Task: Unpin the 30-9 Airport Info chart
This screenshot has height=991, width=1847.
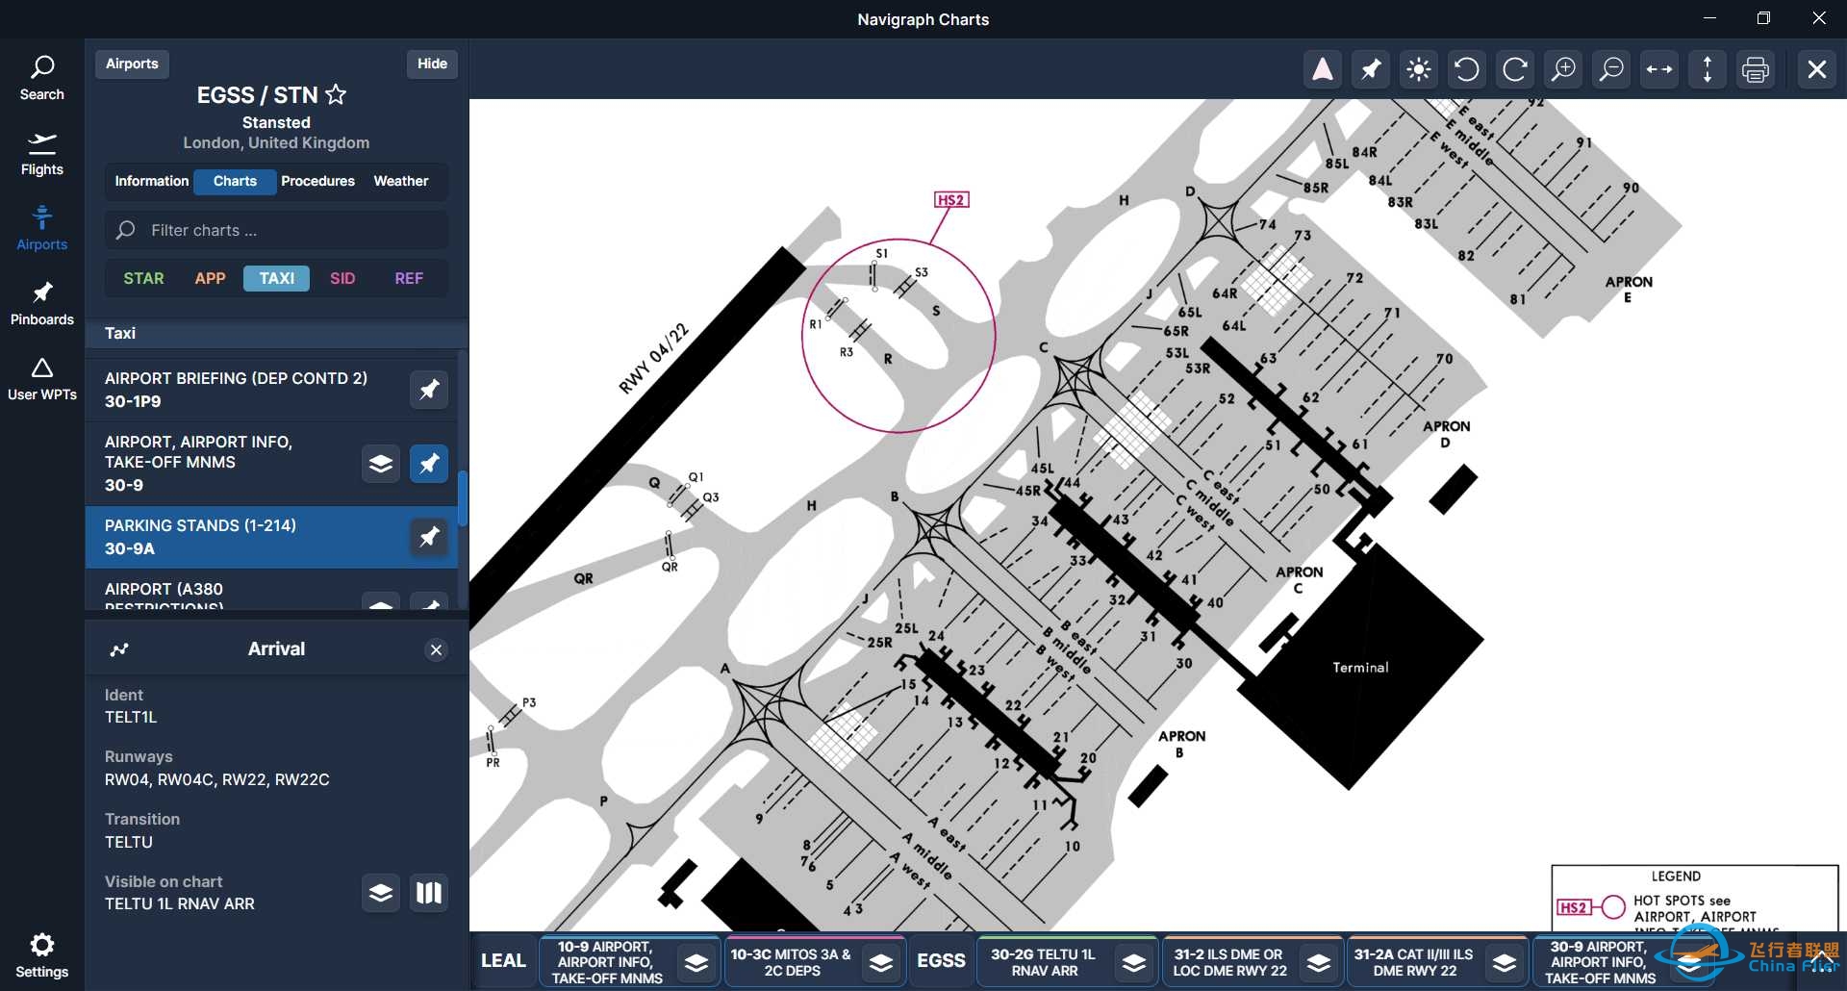Action: tap(429, 464)
